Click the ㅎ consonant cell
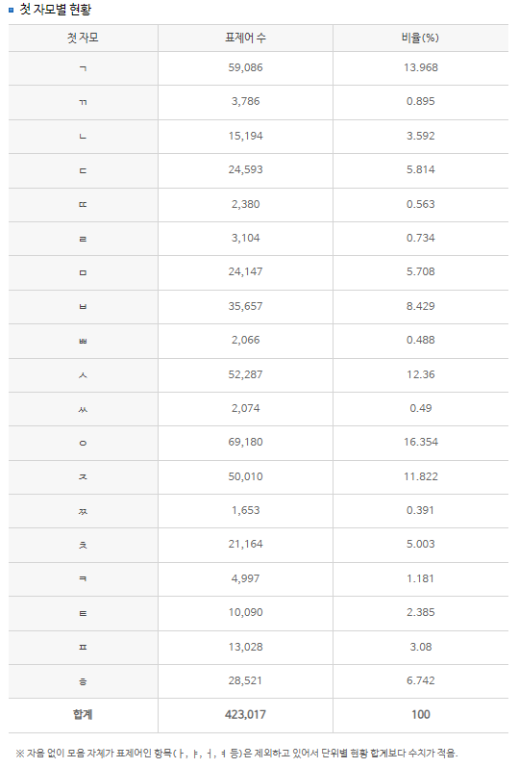The image size is (519, 768). (x=83, y=680)
